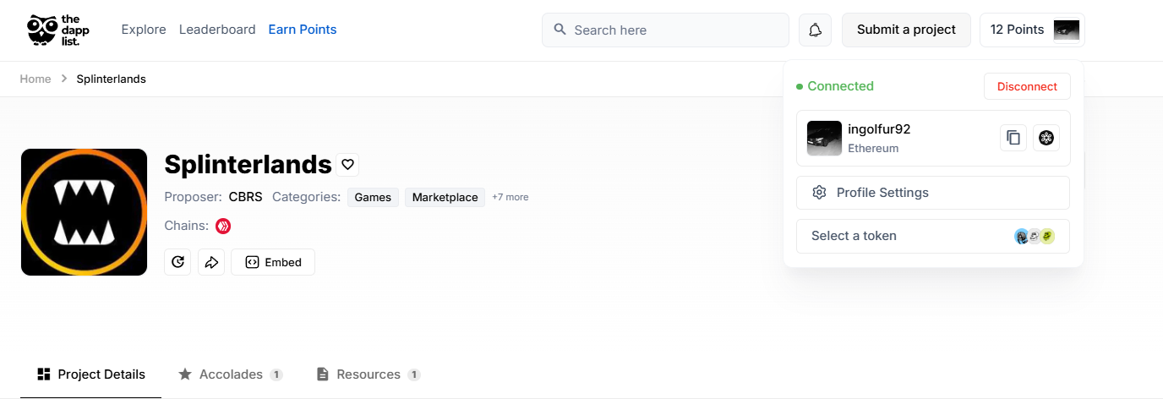Click the Splinterlands breadcrumb text
The image size is (1163, 399).
pyautogui.click(x=111, y=79)
